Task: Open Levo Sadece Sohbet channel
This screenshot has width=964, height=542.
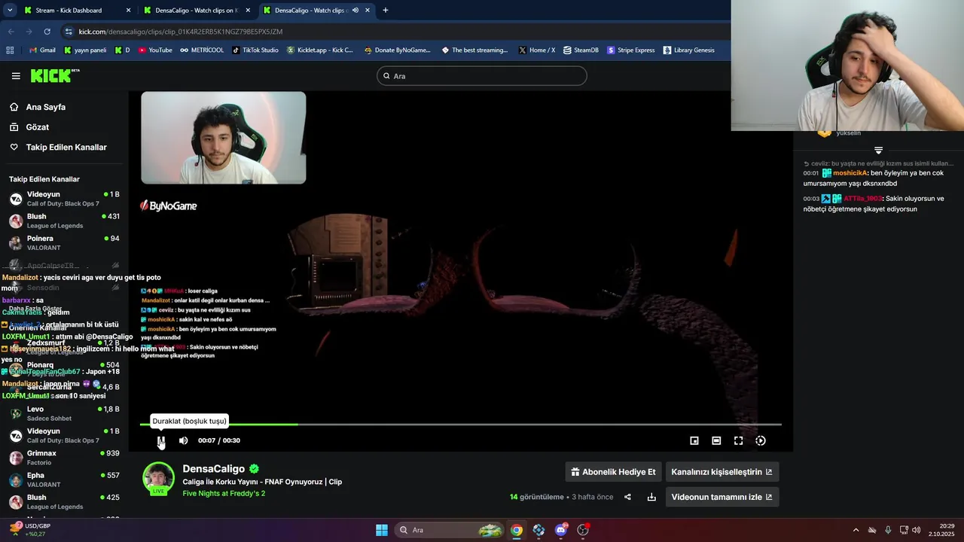Action: point(64,413)
